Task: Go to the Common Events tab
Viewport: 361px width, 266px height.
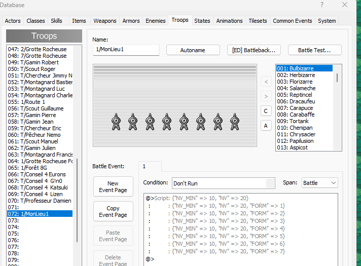Action: point(293,21)
